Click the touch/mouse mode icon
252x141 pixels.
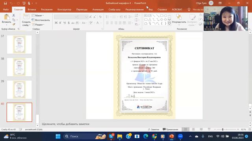click(x=29, y=3)
